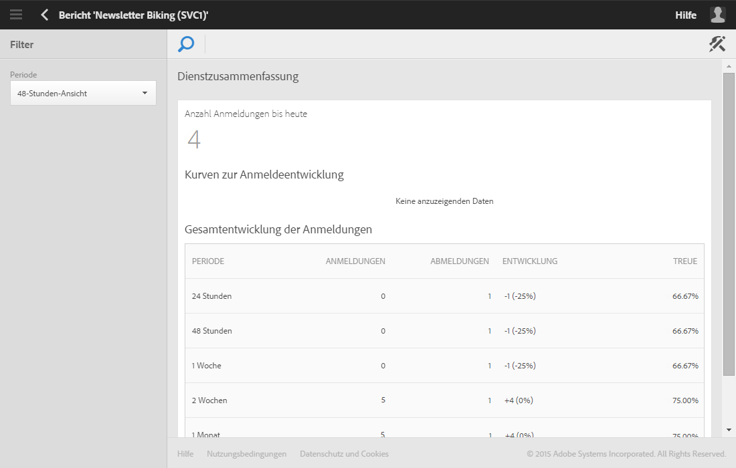Click scrollbar up arrow
The height and width of the screenshot is (468, 736).
click(729, 66)
